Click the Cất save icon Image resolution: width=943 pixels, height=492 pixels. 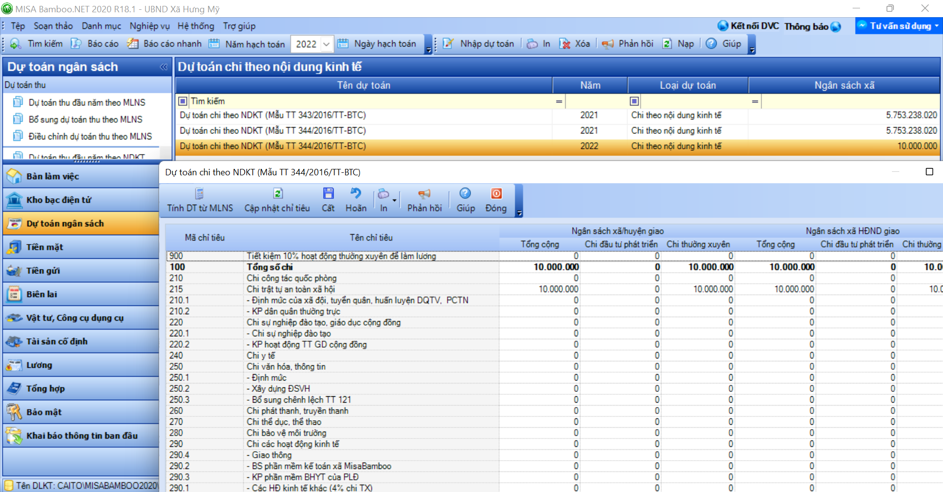pos(329,193)
